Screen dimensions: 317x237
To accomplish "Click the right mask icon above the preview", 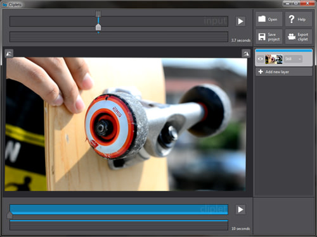I will [246, 54].
